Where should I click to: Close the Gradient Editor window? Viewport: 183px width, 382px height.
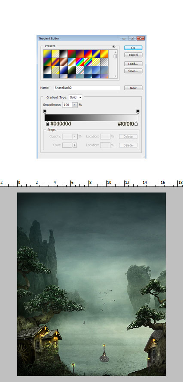pyautogui.click(x=140, y=38)
